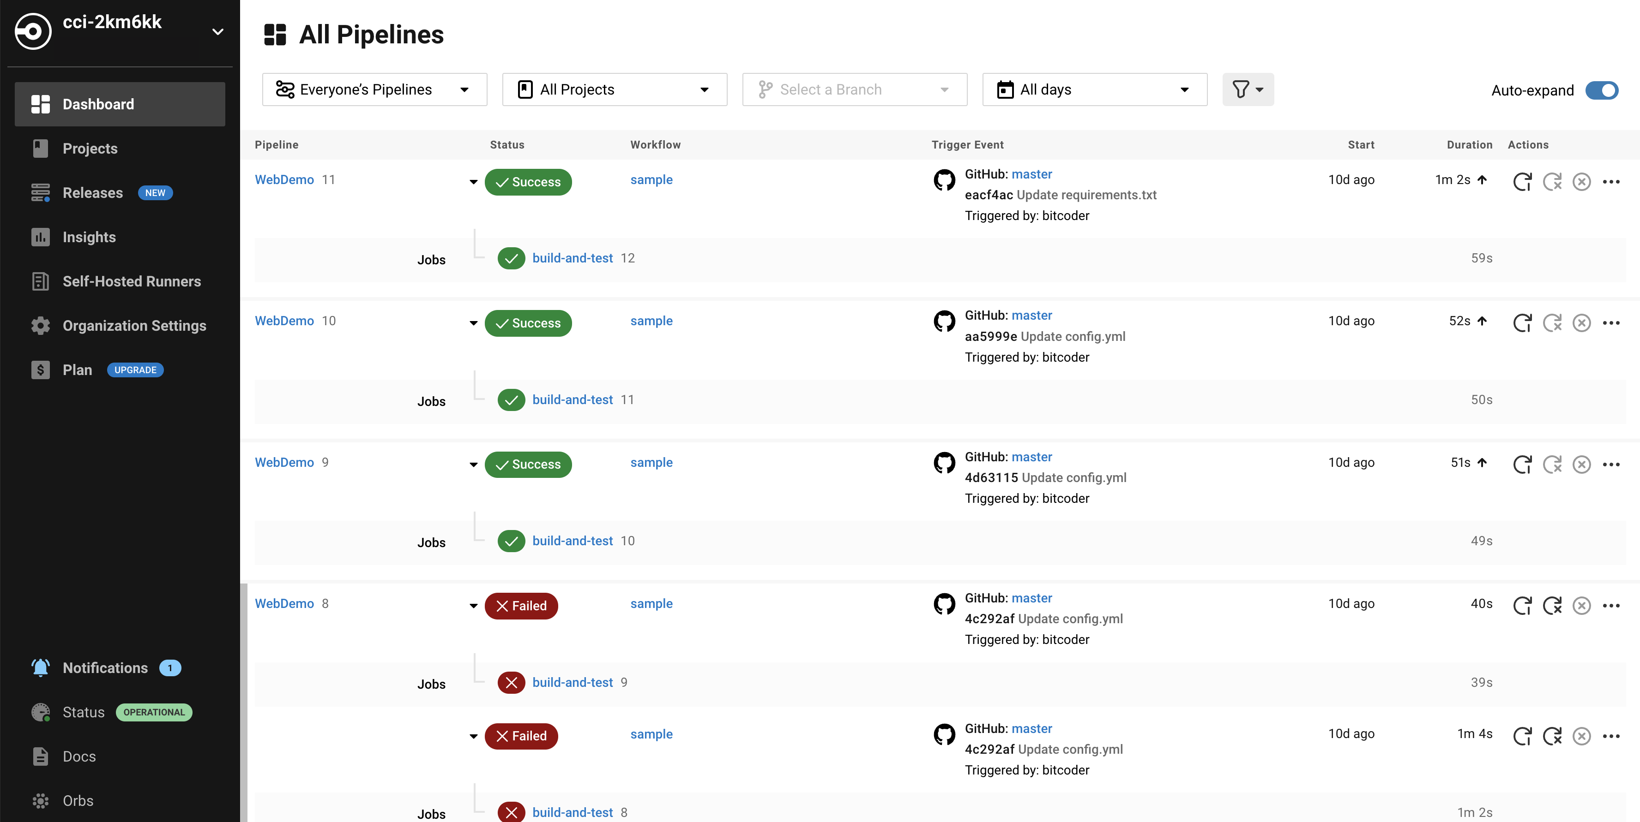1640x822 pixels.
Task: Open Docs in the sidebar
Action: tap(79, 757)
